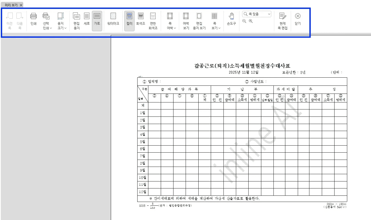The image size is (371, 220).
Task: Open the 쪽 맞춤 zoom level combo box
Action: coord(257,14)
